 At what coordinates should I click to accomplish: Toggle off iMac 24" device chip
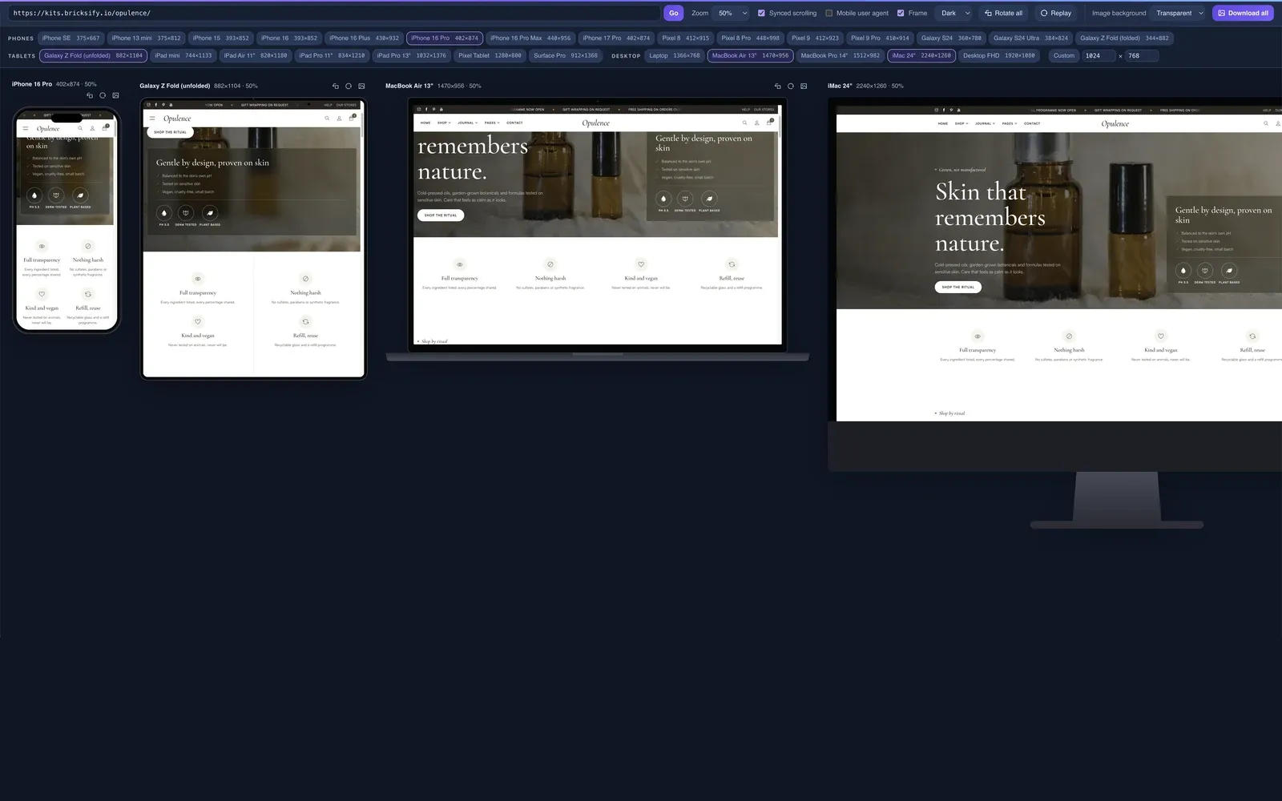point(921,55)
